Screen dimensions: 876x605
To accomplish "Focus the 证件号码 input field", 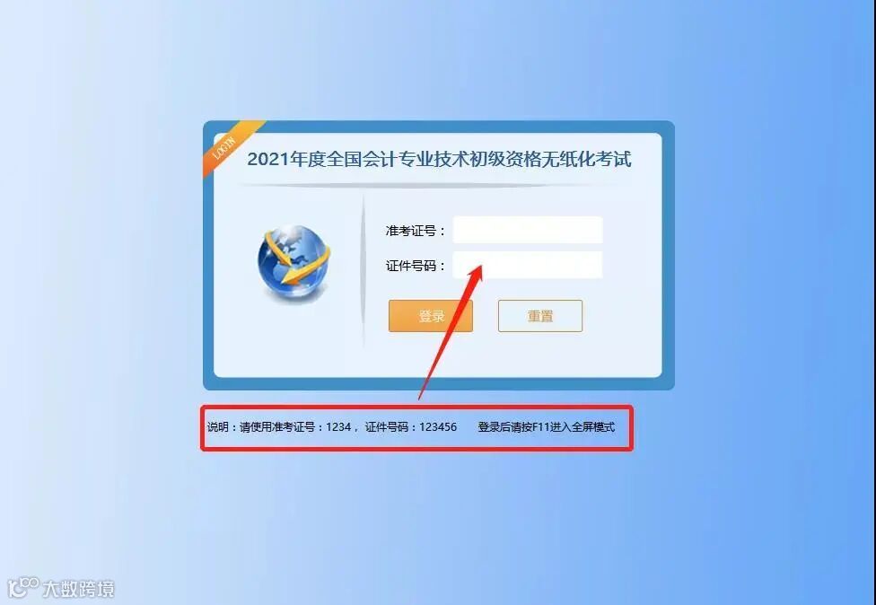I will tap(528, 265).
